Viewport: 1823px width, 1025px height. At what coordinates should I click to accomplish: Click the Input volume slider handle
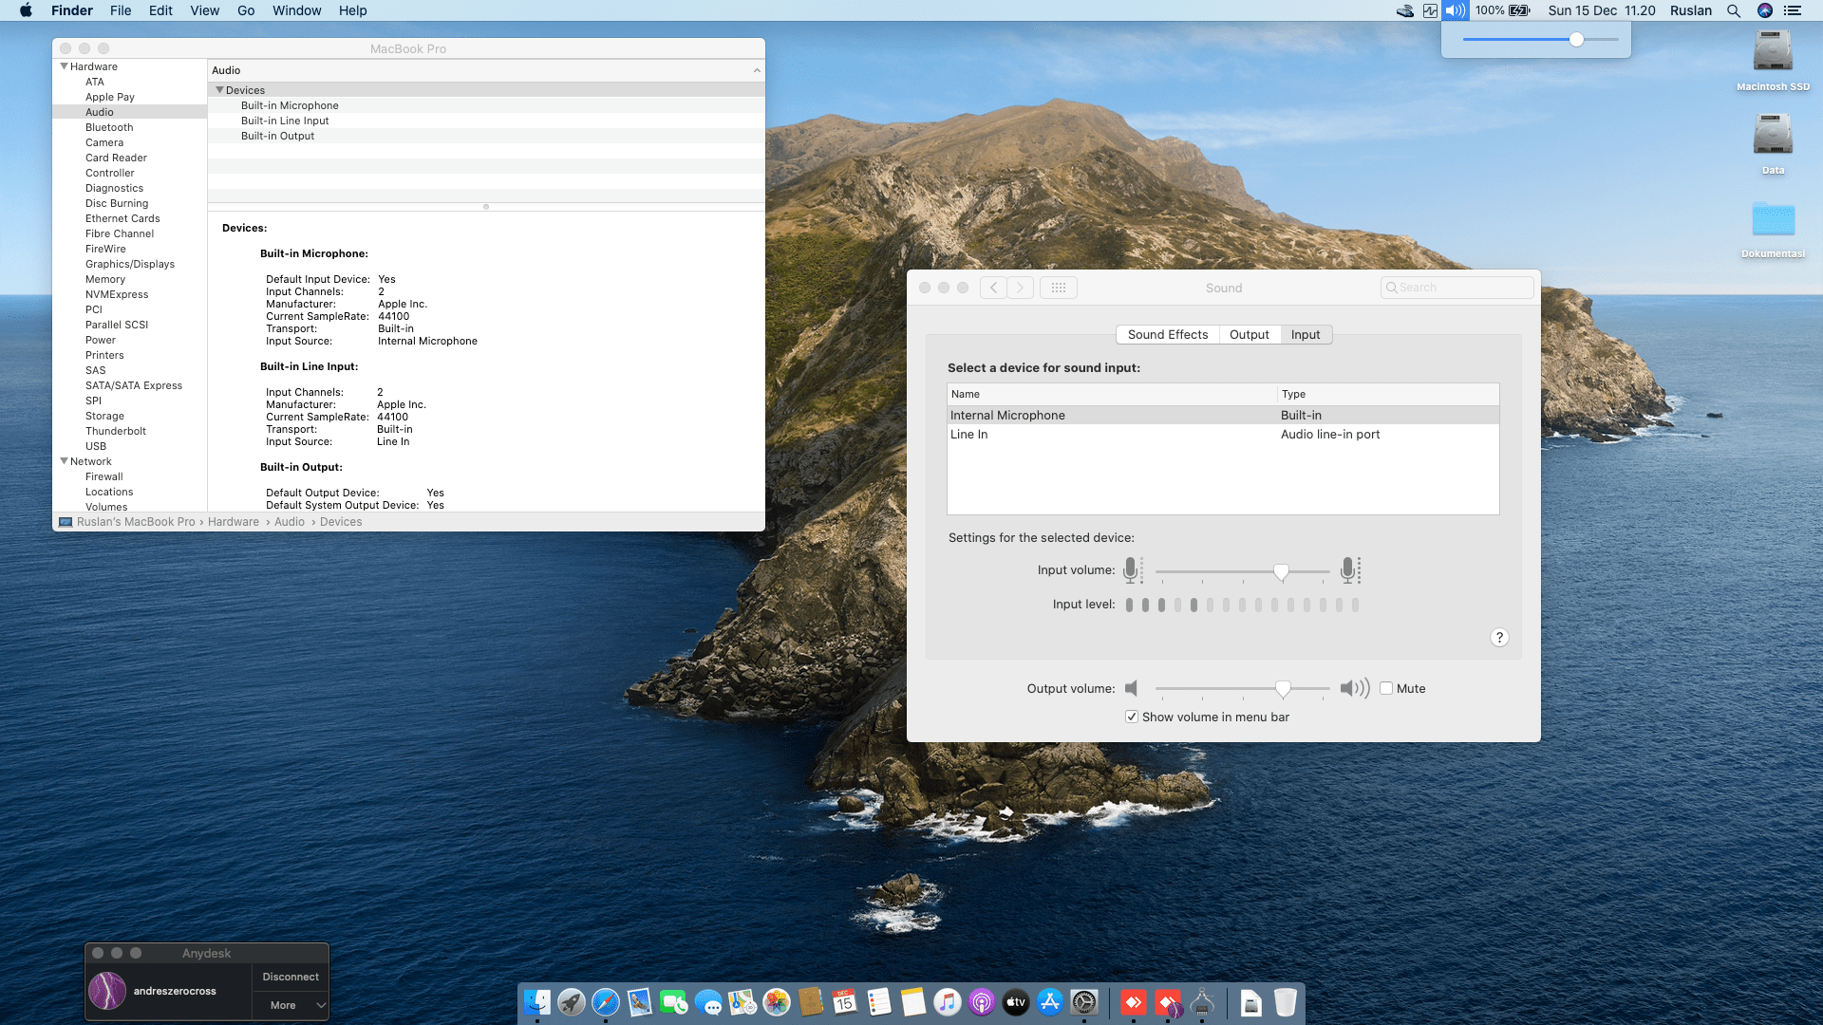point(1281,571)
